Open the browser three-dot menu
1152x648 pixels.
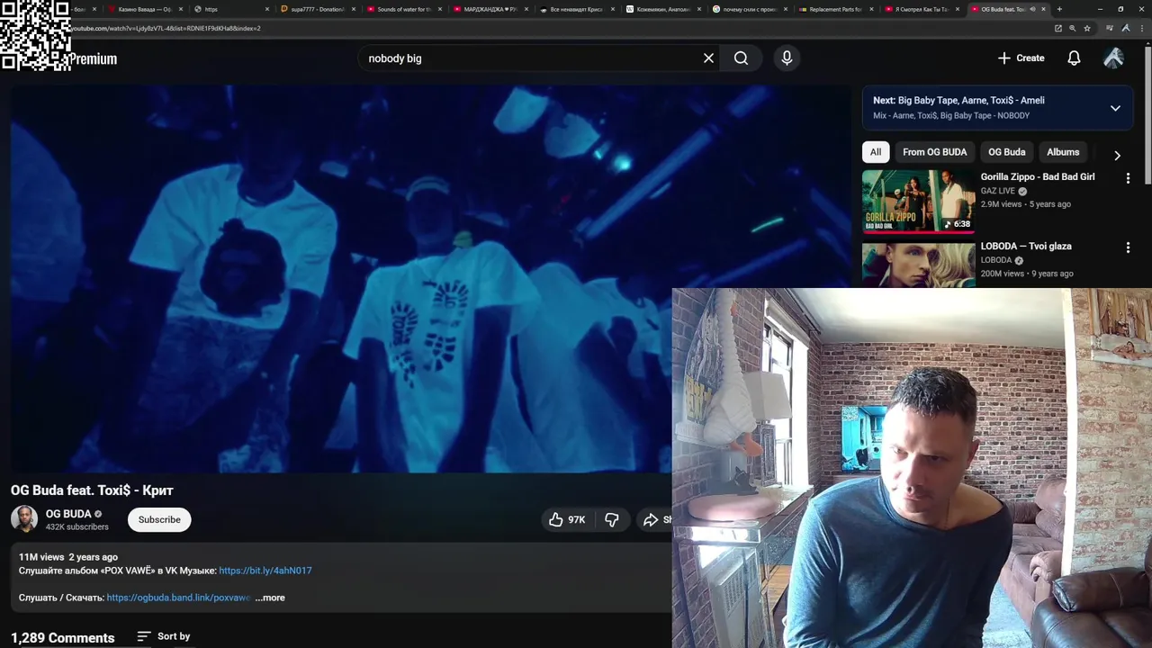click(x=1141, y=28)
